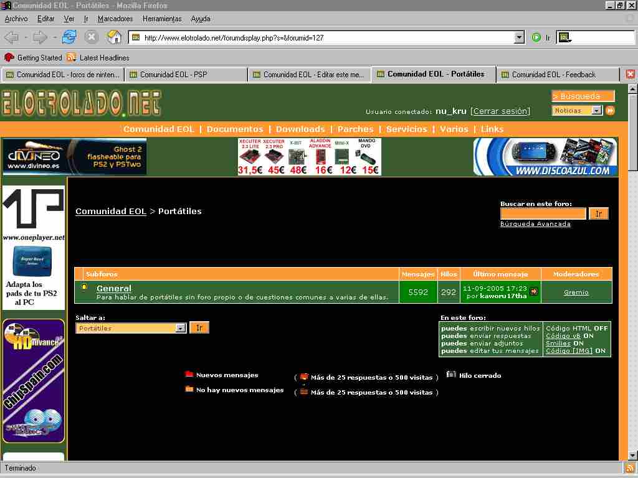638x478 pixels.
Task: Switch to Comunidad EOL - foros de ninten tab
Action: [63, 75]
